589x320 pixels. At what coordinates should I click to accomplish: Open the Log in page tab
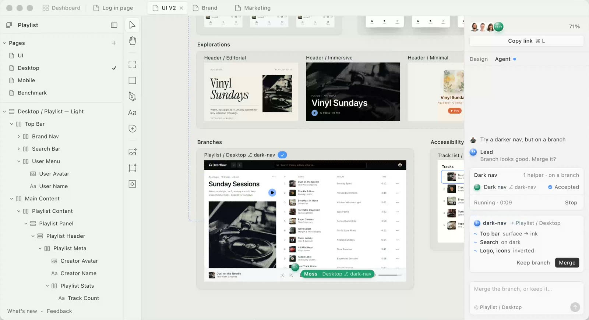tap(113, 8)
